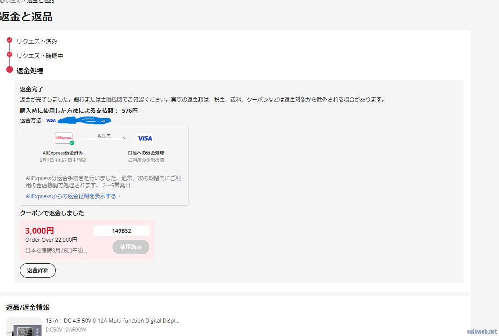Viewport: 499px width, 336px height.
Task: Click the VISA logo in refund flow
Action: pos(144,138)
